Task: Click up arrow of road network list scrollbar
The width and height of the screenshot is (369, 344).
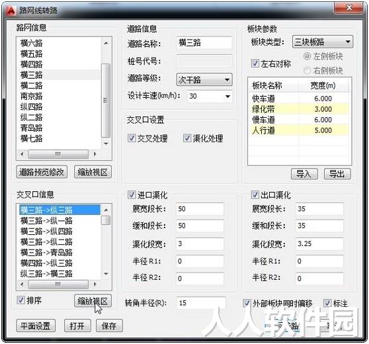Action: (106, 43)
